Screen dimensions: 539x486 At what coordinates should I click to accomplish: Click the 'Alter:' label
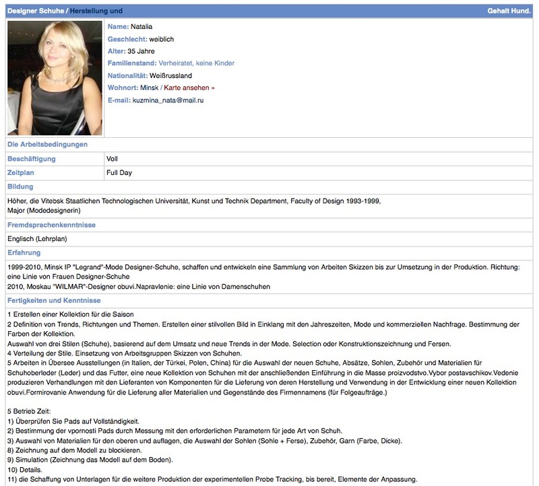pyautogui.click(x=117, y=51)
